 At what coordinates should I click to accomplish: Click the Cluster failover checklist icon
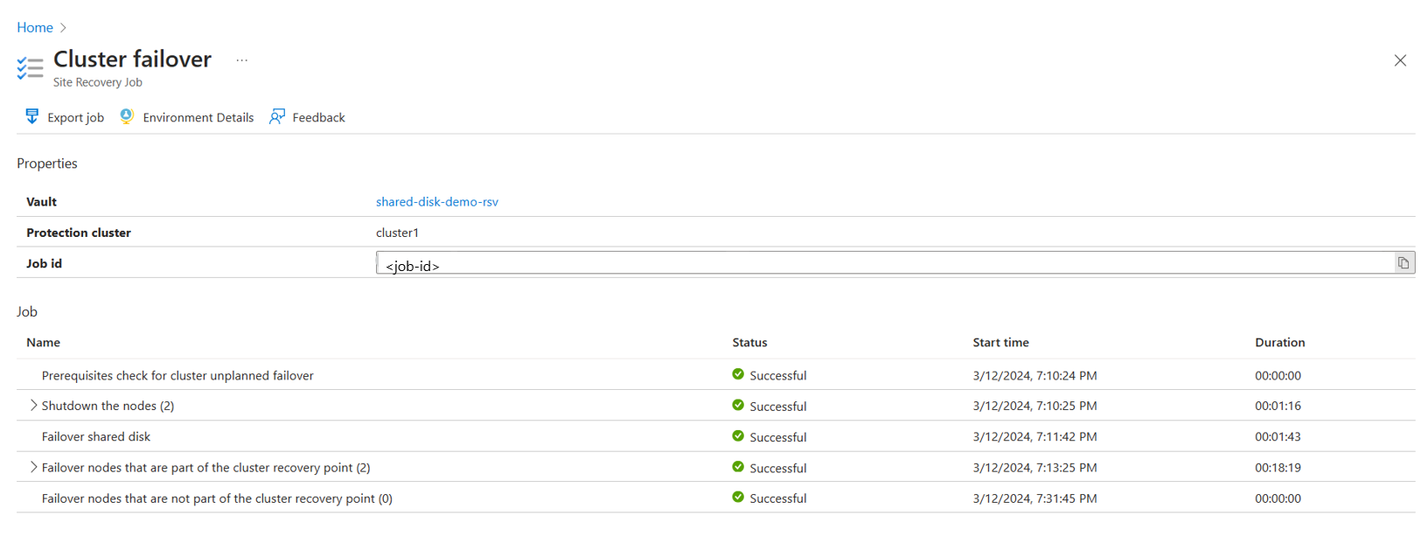click(30, 68)
